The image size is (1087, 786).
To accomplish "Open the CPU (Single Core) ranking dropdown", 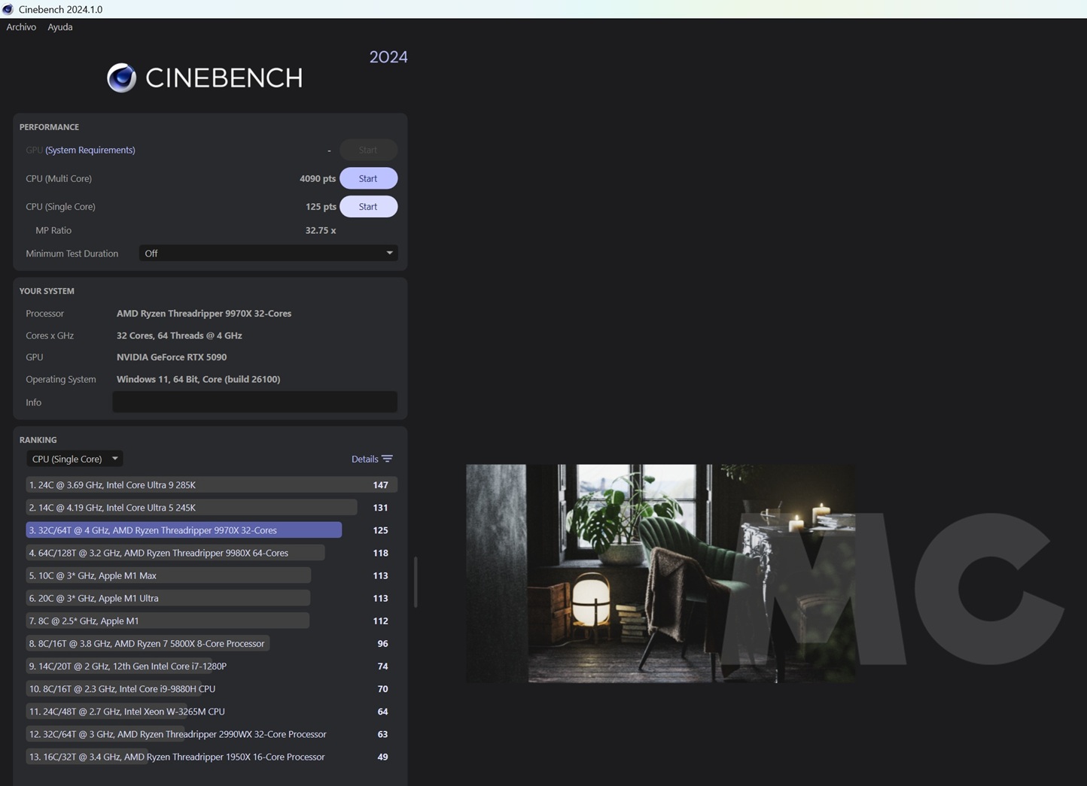I will pos(75,459).
